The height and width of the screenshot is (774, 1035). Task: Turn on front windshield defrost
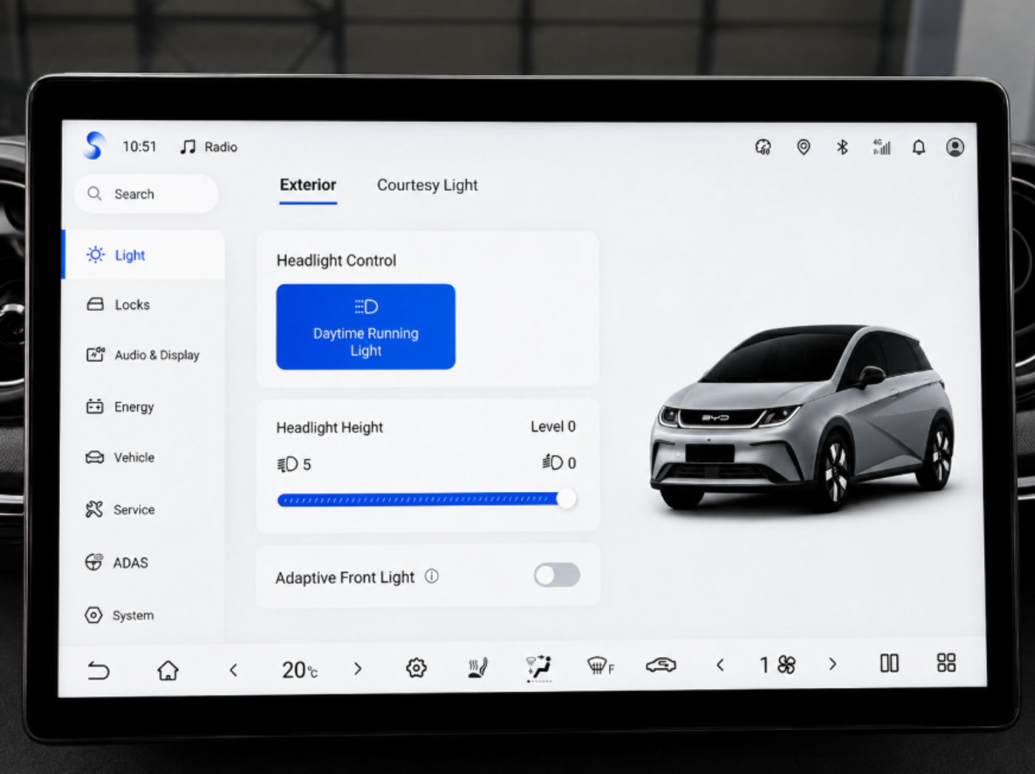tap(600, 666)
